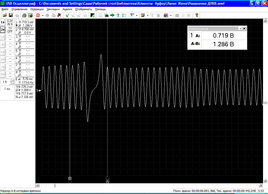
Task: Open dropdown arrow beside A:B:C folder icon
Action: tap(148, 15)
